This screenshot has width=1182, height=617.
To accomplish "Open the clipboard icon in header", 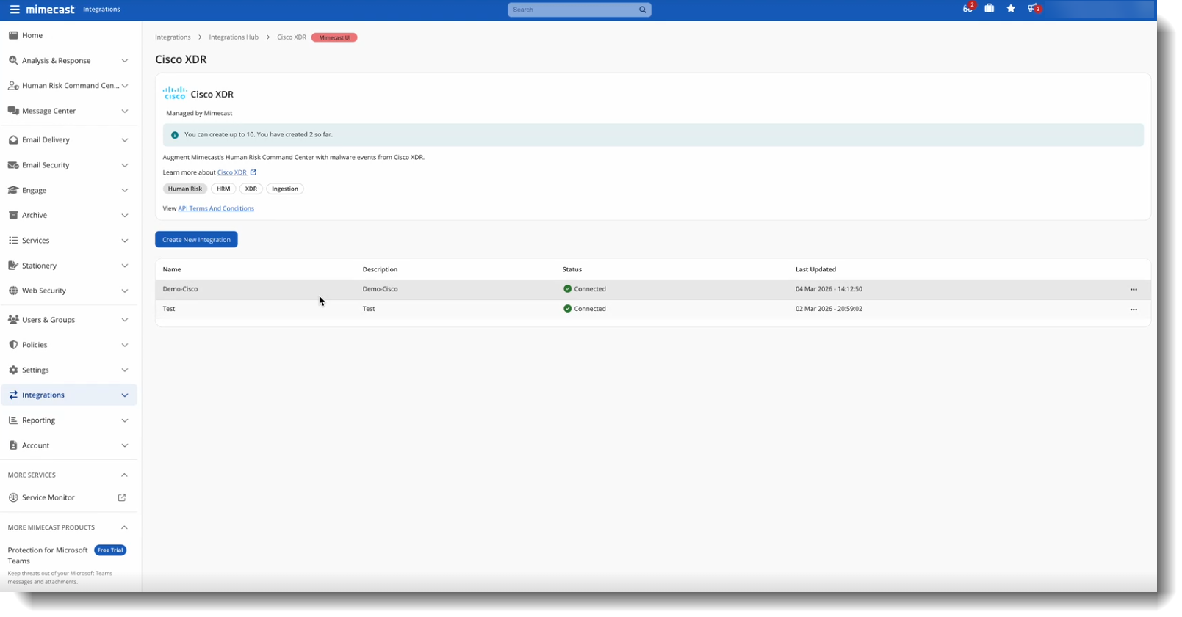I will point(990,9).
